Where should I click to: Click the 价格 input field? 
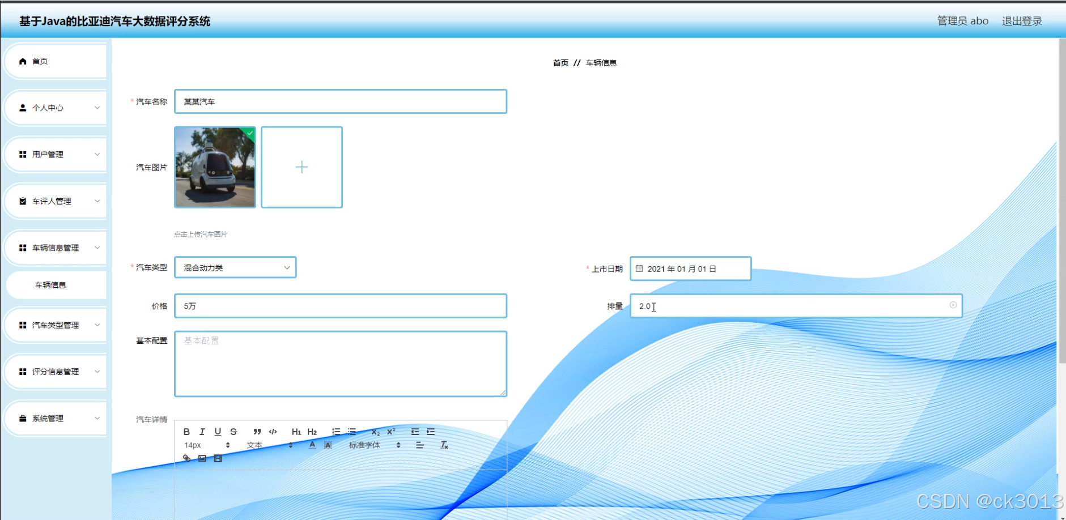point(341,306)
